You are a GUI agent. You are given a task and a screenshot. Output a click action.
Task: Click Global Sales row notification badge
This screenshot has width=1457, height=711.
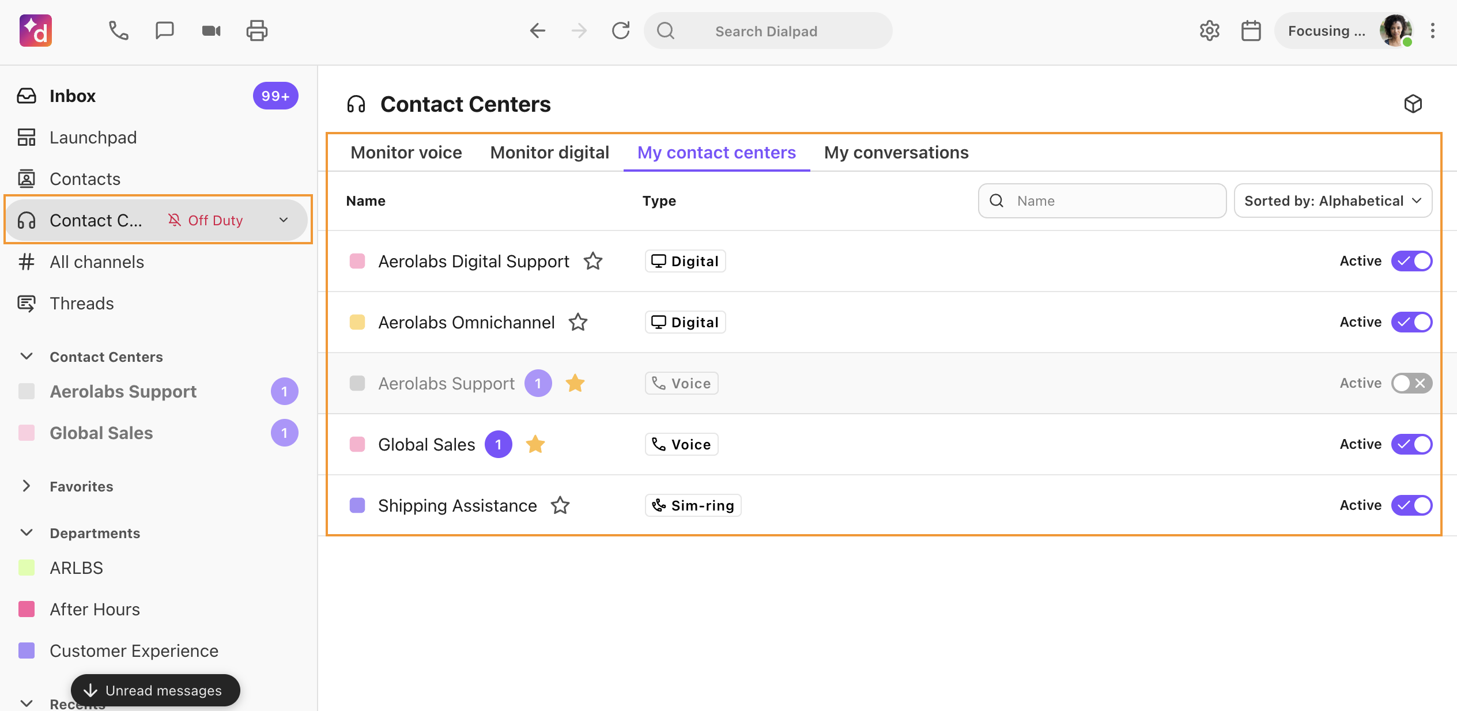(499, 444)
